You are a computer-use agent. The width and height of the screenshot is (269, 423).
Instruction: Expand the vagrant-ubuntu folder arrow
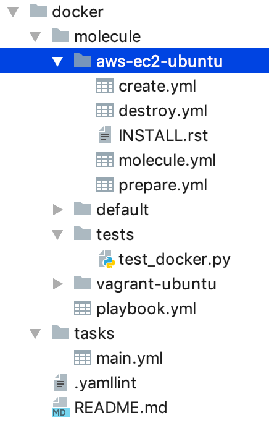pos(57,284)
